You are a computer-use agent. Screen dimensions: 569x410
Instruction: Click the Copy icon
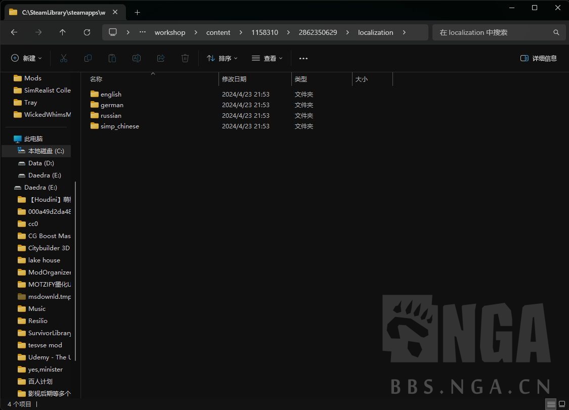click(x=88, y=58)
